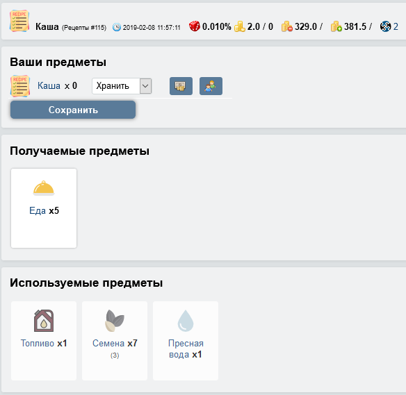406x395 pixels.
Task: Click the clock icon beside the date
Action: click(117, 27)
